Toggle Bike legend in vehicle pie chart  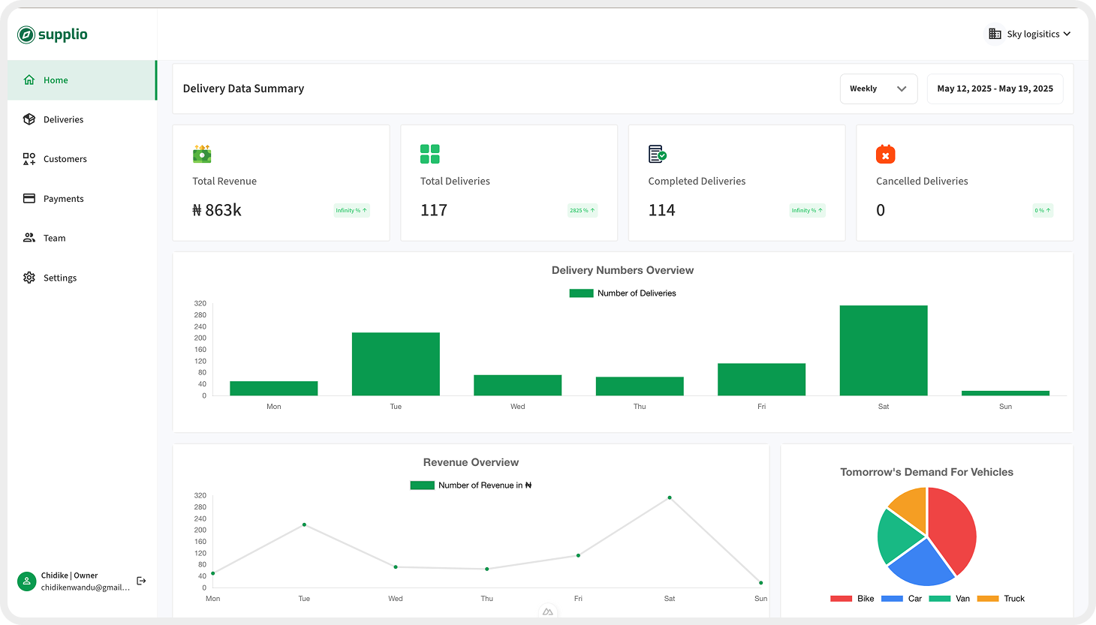click(852, 599)
